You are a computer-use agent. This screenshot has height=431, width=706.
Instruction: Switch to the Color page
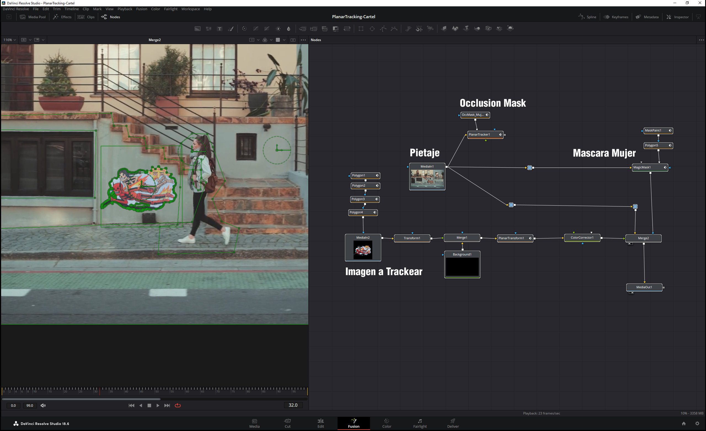(x=387, y=423)
